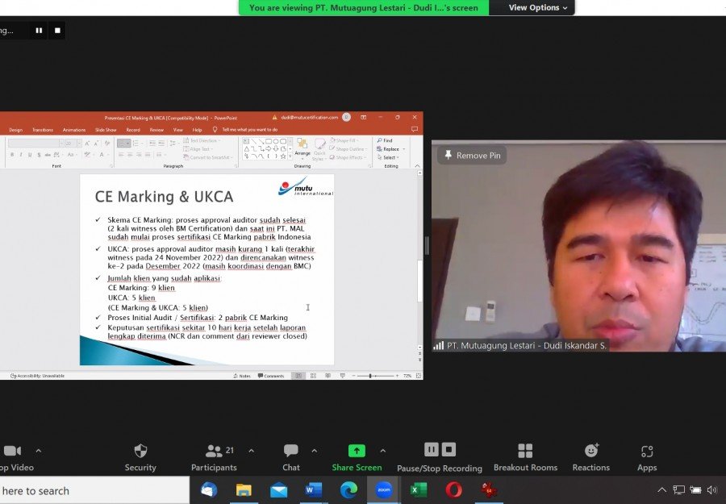Open the Help ribbon tab
The height and width of the screenshot is (504, 726).
point(197,130)
